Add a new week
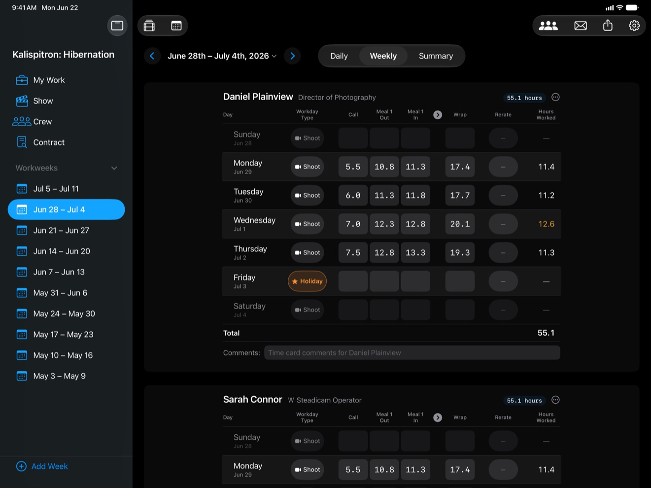651x488 pixels. click(42, 466)
